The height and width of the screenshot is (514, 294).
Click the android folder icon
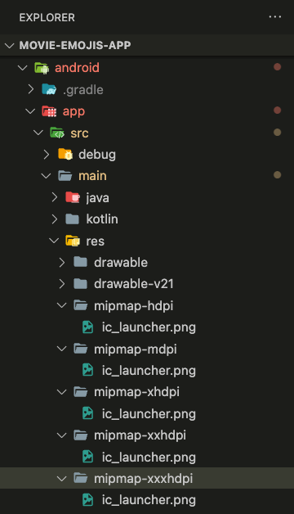point(42,68)
